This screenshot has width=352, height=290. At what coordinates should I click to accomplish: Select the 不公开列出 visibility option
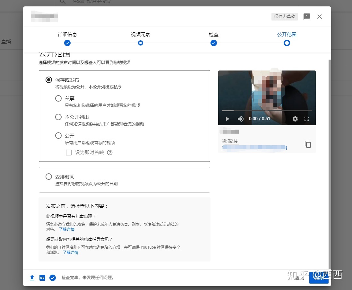click(58, 117)
